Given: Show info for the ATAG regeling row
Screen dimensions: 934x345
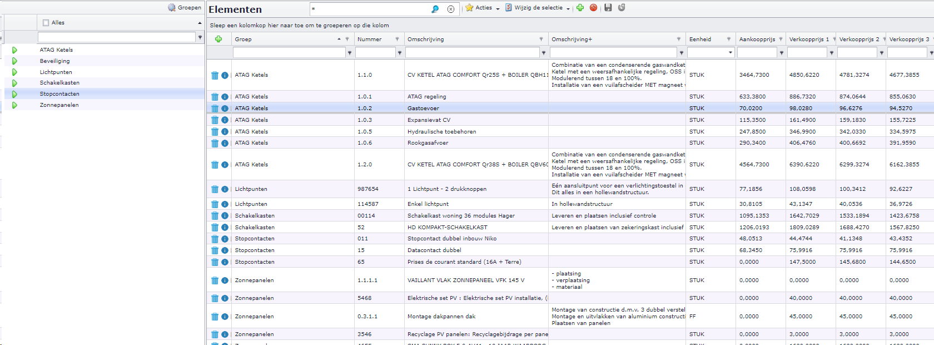Looking at the screenshot, I should point(225,97).
